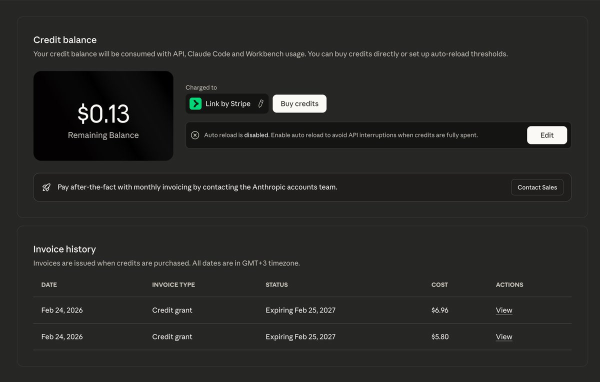Click the auto reload disabled X icon
The height and width of the screenshot is (382, 600).
point(195,135)
